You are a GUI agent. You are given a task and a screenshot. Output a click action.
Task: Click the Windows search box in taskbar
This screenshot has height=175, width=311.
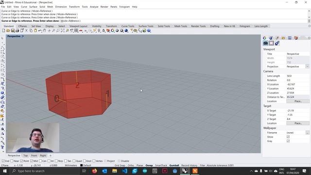pos(45,171)
